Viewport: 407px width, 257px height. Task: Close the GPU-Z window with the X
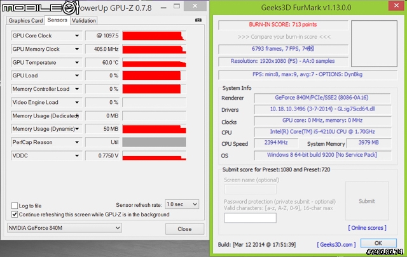[195, 6]
